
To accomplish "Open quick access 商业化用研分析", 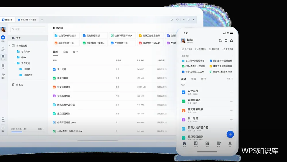I will 66,43.
